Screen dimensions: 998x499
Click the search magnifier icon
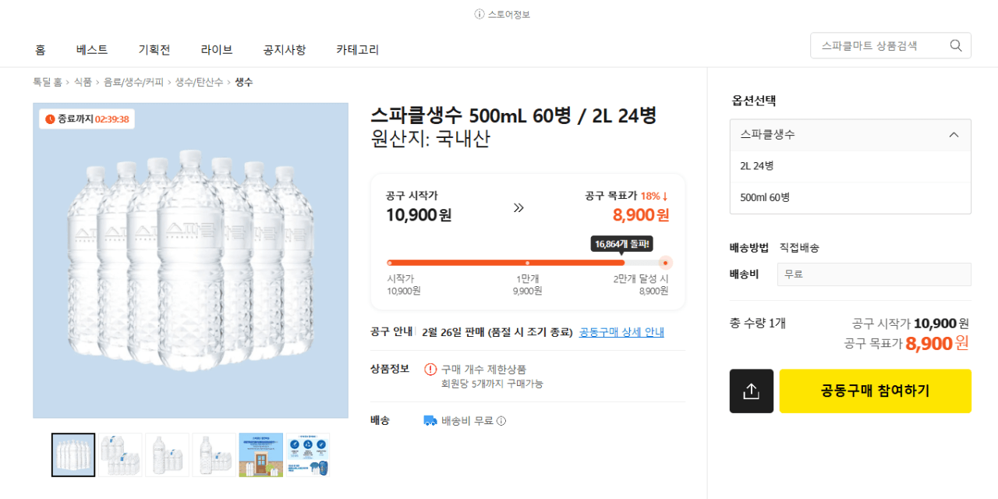955,45
